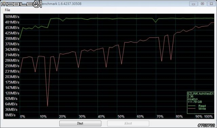Screen dimensions: 217x128
Task: Click the 481MB/s axis label
Action: tap(12, 22)
